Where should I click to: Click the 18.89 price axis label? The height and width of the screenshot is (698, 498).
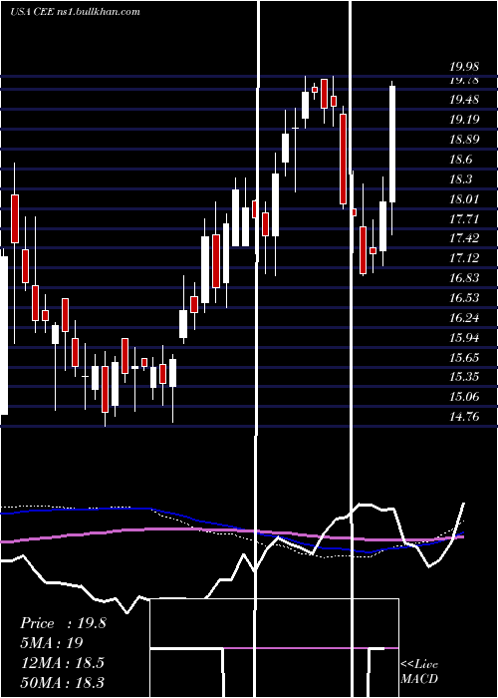(x=464, y=140)
